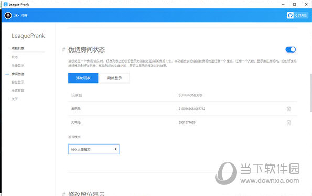Go to 状态 in the sidebar
Image resolution: width=312 pixels, height=196 pixels.
[15, 57]
